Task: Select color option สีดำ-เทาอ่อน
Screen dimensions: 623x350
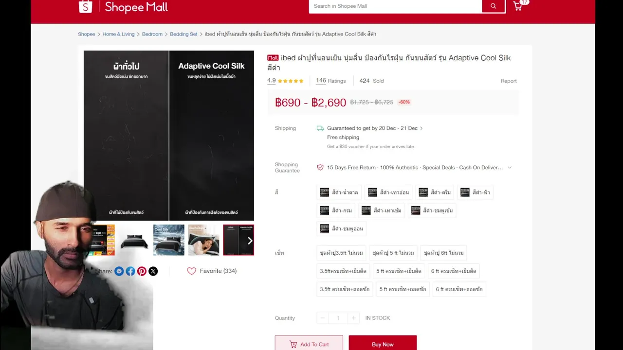Action: [388, 192]
